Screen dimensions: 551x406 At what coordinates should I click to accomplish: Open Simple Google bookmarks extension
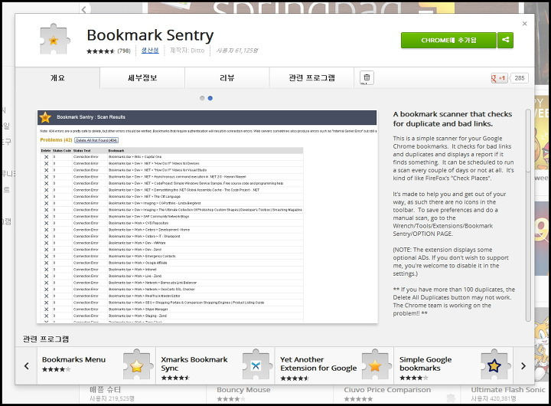[x=454, y=365]
